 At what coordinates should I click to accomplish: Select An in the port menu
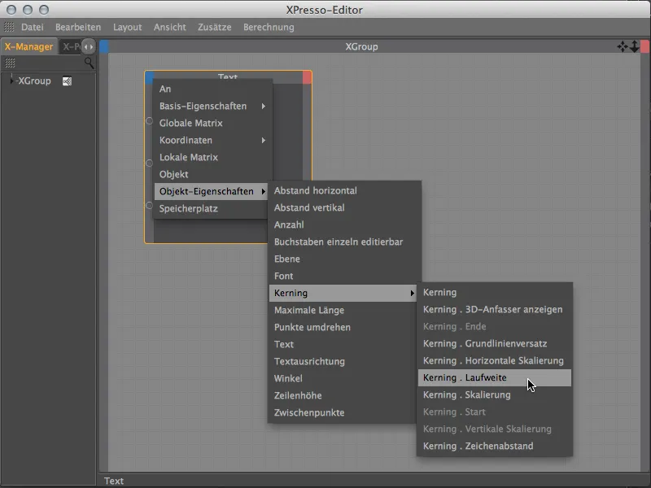pyautogui.click(x=212, y=89)
